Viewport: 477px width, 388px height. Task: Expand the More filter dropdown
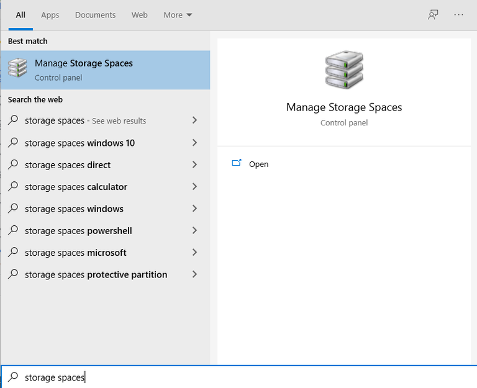pyautogui.click(x=178, y=15)
